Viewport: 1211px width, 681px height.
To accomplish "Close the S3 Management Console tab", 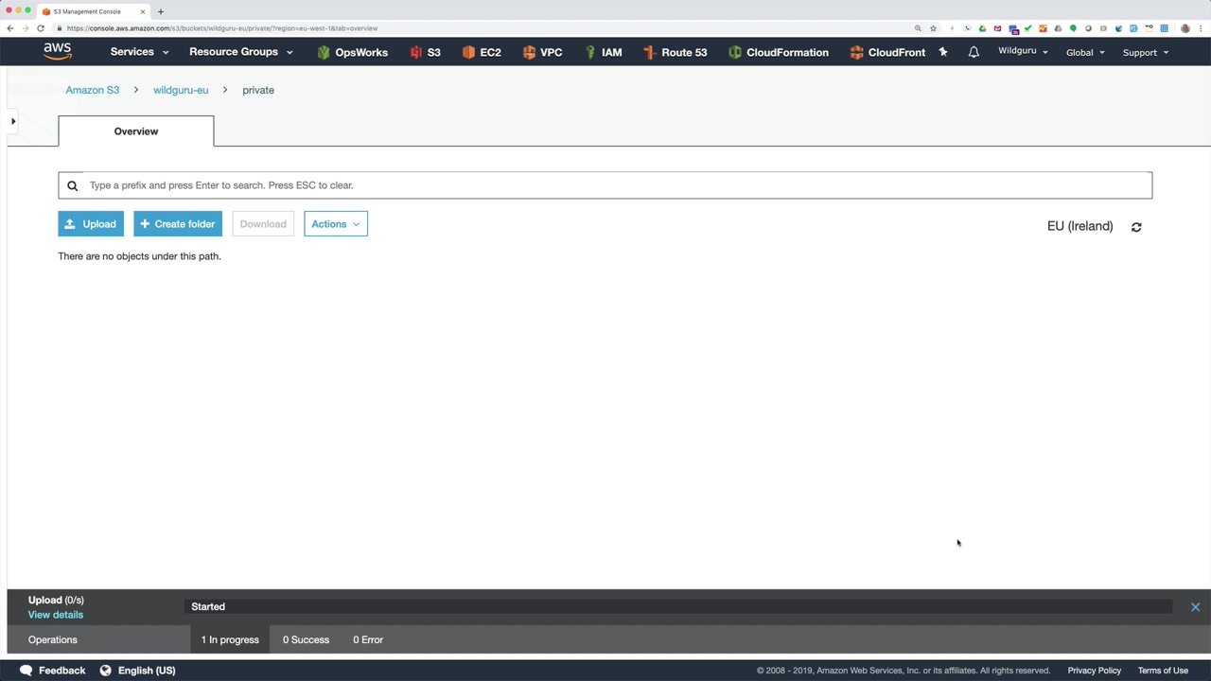I will click(x=143, y=11).
